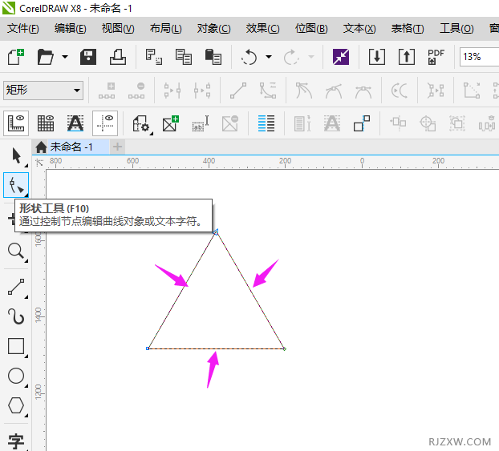The height and width of the screenshot is (451, 499).
Task: Select the Rectangle tool
Action: (15, 346)
